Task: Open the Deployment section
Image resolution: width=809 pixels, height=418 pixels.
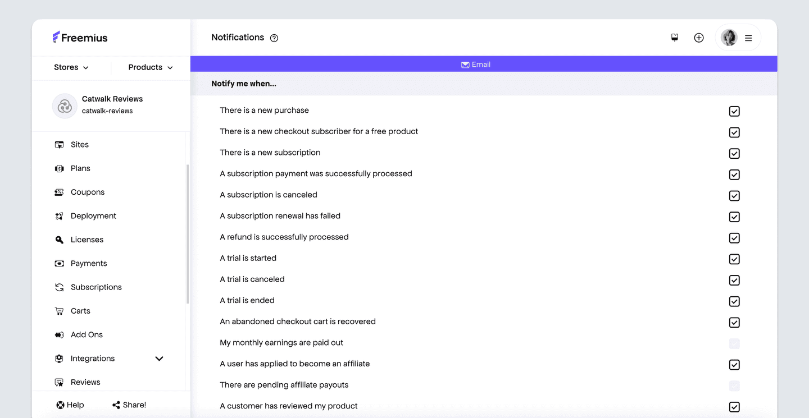Action: click(93, 215)
